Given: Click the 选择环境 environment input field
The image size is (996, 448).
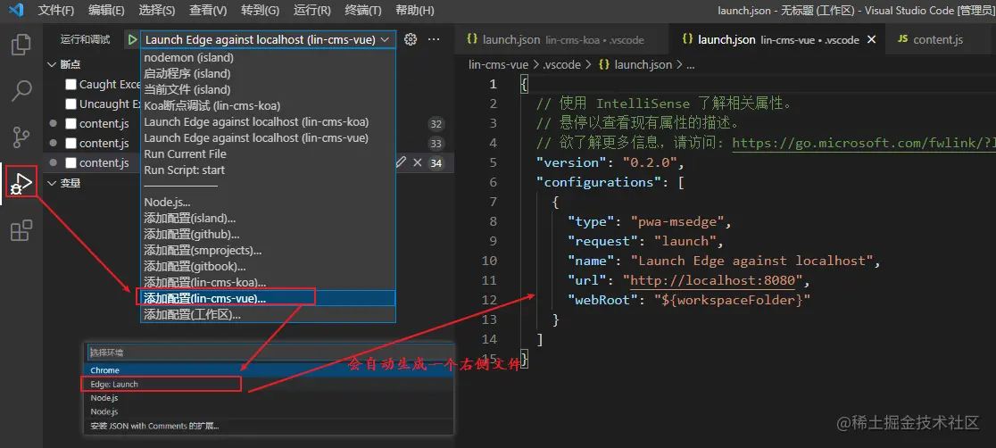Looking at the screenshot, I should tap(269, 352).
